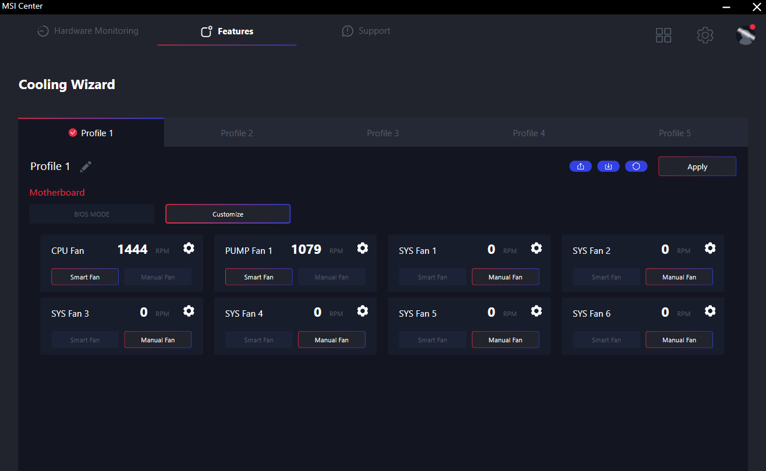The height and width of the screenshot is (471, 766).
Task: Click the import profile download icon
Action: 608,167
